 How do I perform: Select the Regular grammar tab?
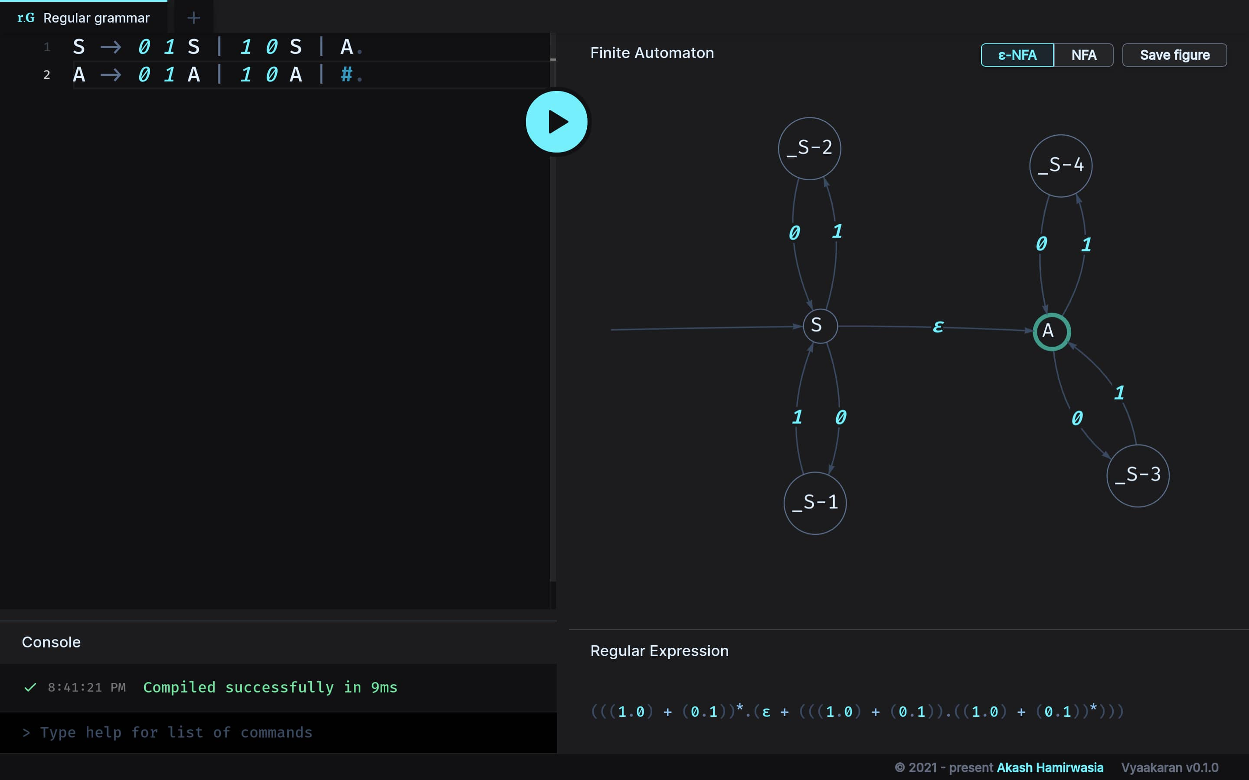click(x=84, y=17)
